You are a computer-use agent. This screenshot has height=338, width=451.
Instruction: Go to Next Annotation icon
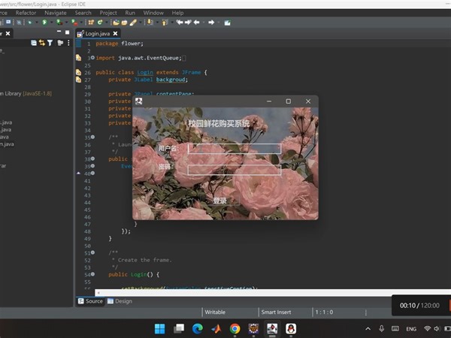tap(150, 22)
